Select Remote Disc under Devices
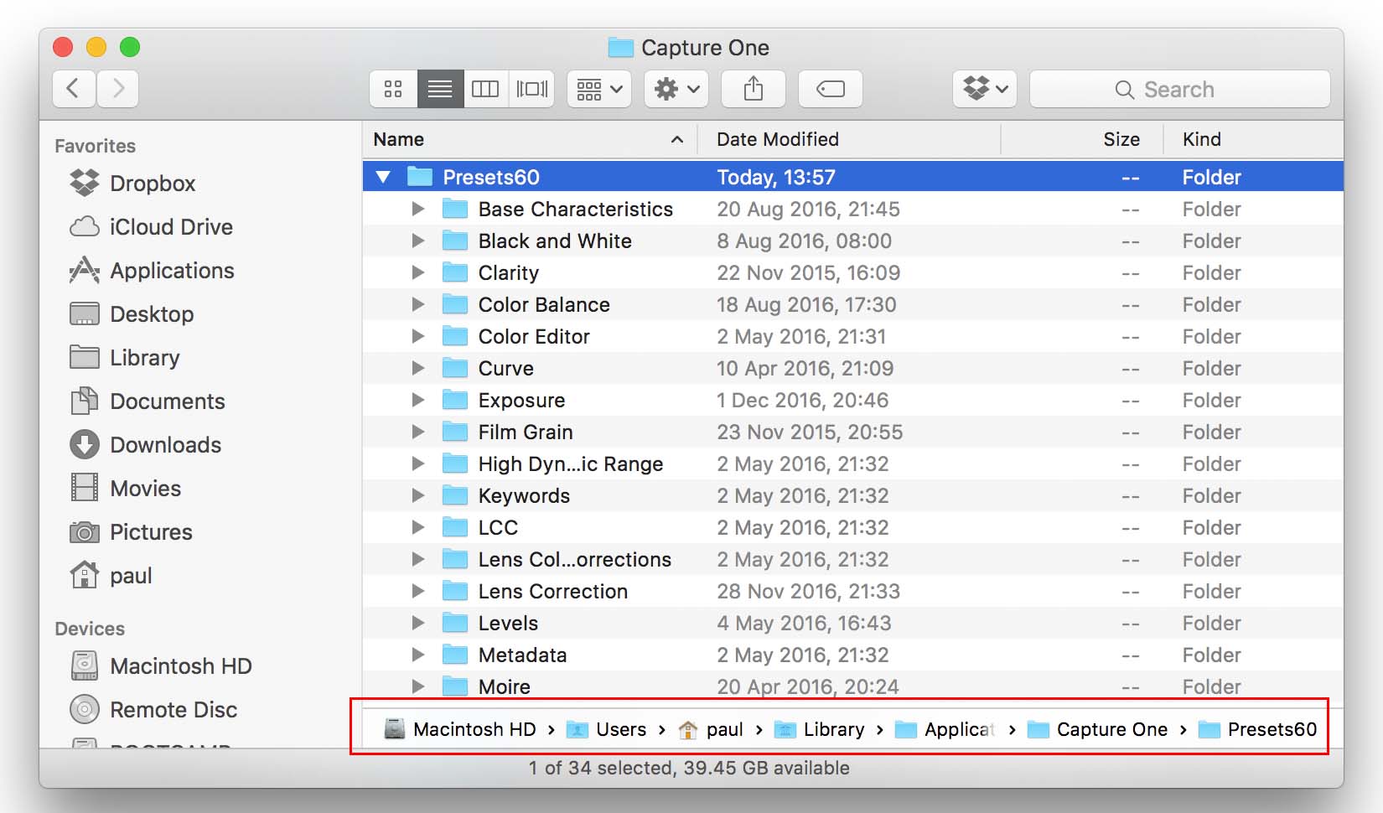Image resolution: width=1383 pixels, height=813 pixels. coord(153,710)
